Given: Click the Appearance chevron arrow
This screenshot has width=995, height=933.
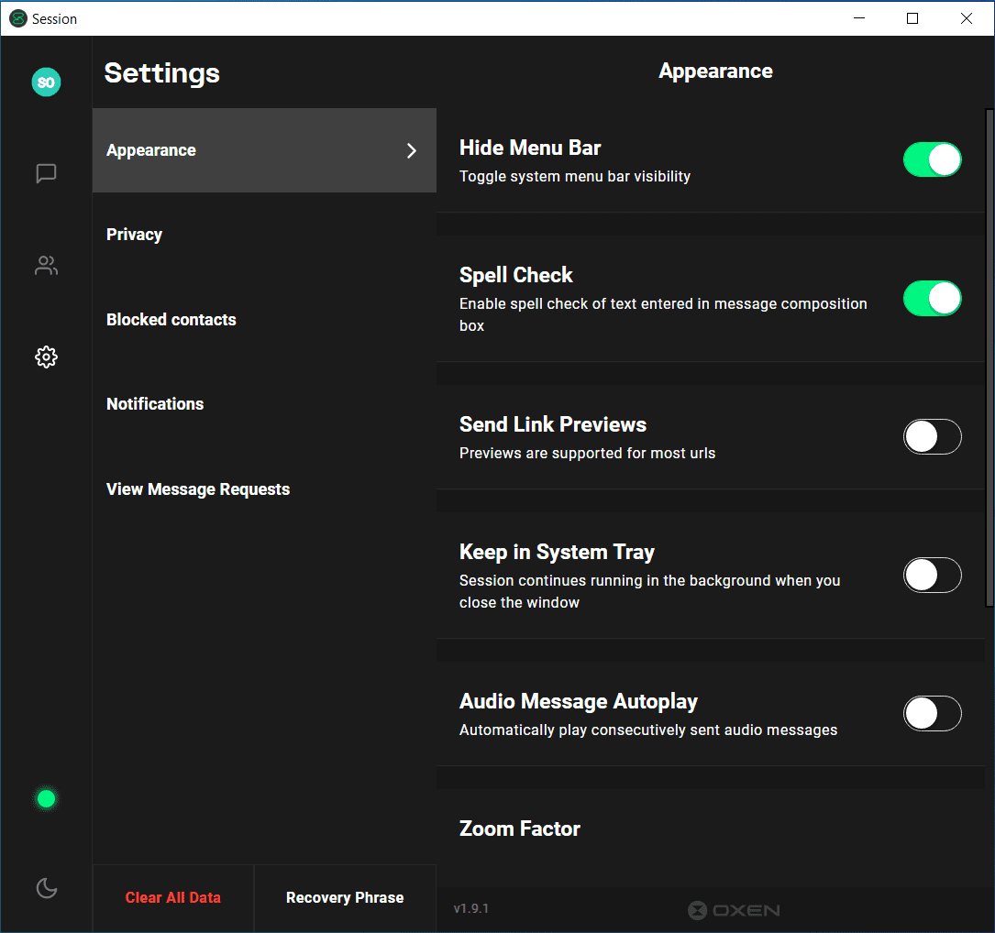Looking at the screenshot, I should tap(412, 150).
